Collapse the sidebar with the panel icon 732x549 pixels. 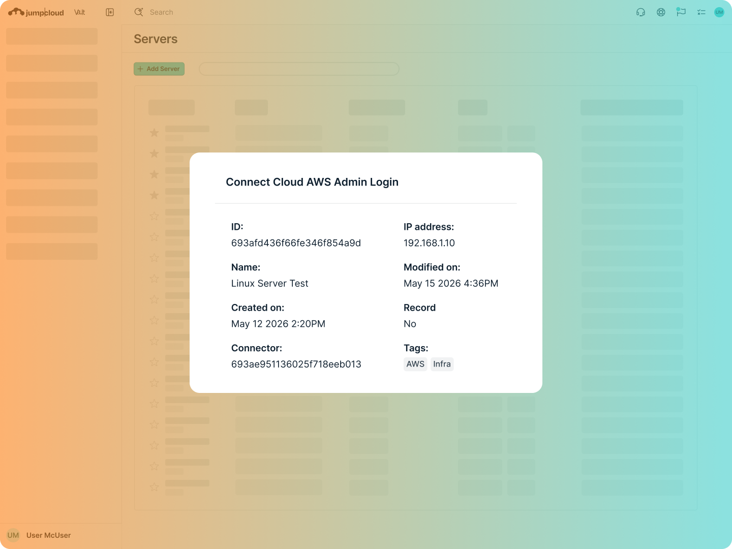point(110,12)
